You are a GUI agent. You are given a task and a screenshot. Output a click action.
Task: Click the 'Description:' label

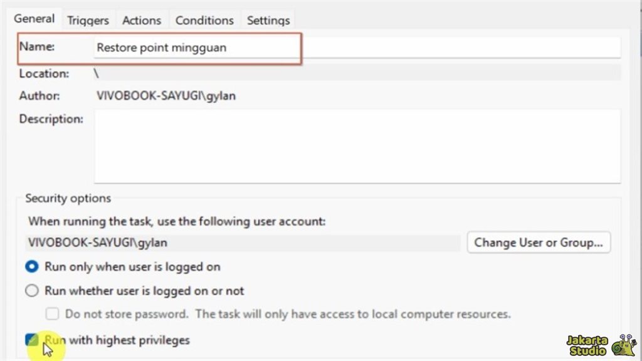pos(51,118)
